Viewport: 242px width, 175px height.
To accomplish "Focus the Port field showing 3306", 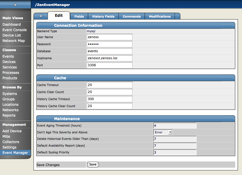I will [x=110, y=65].
